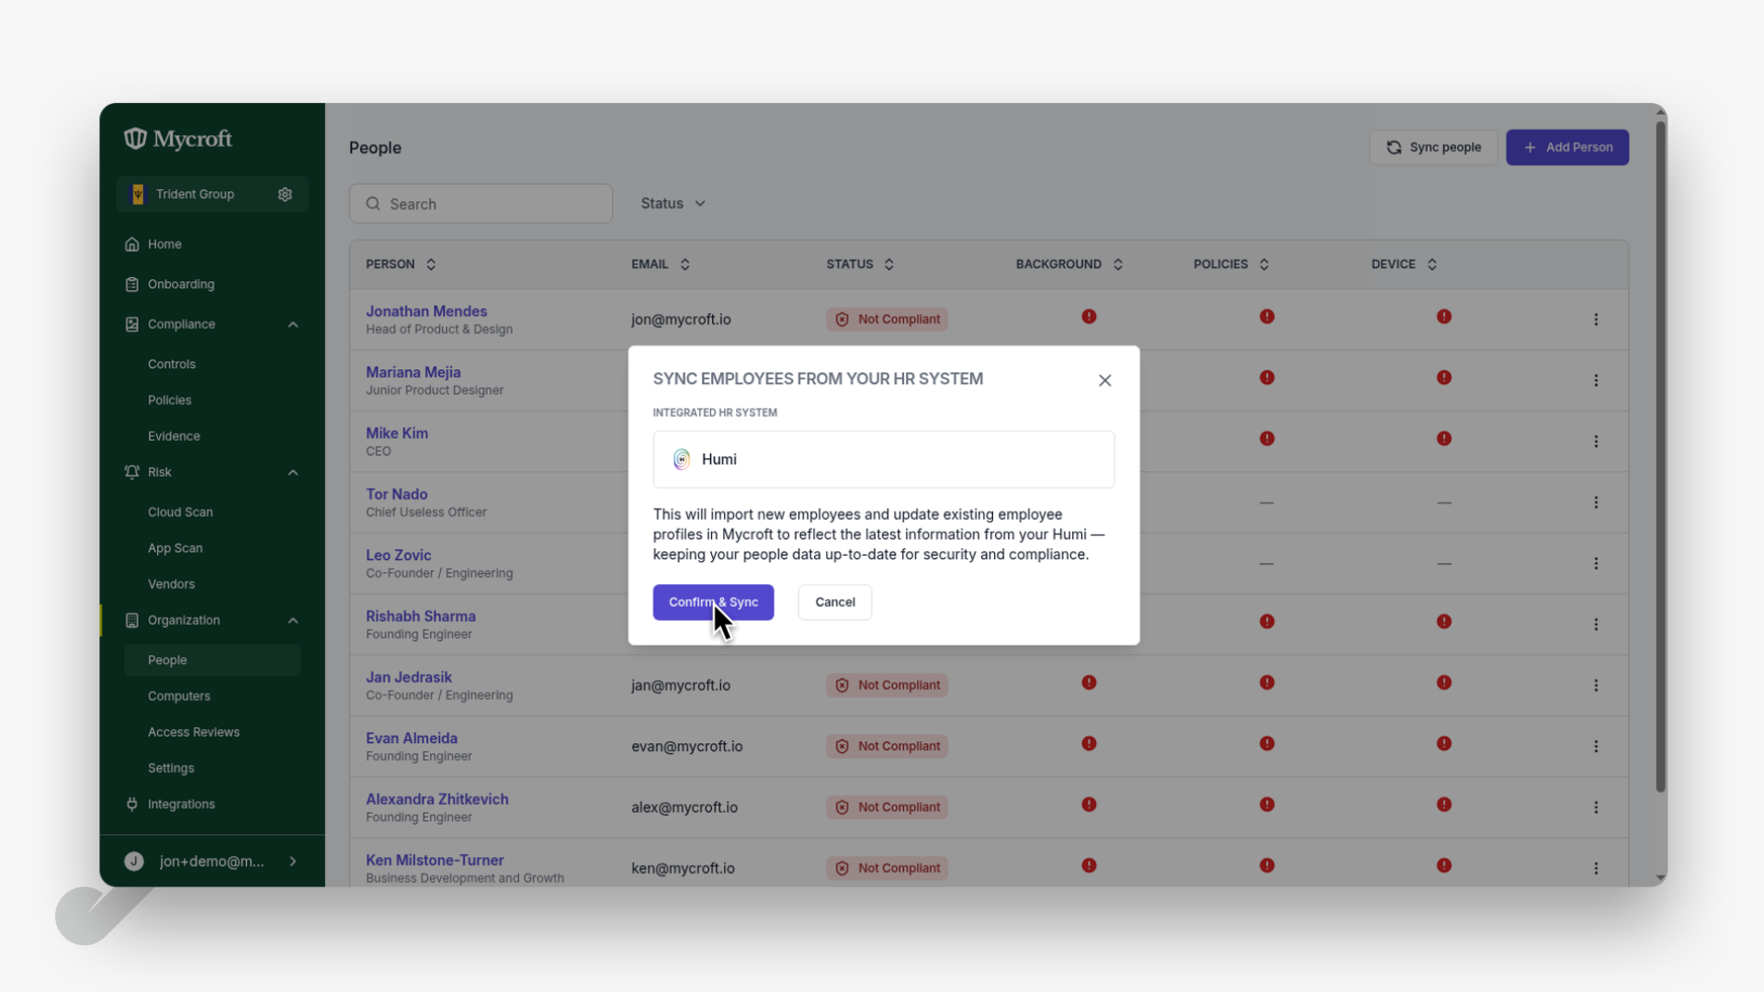Open the Status filter dropdown

tap(673, 204)
